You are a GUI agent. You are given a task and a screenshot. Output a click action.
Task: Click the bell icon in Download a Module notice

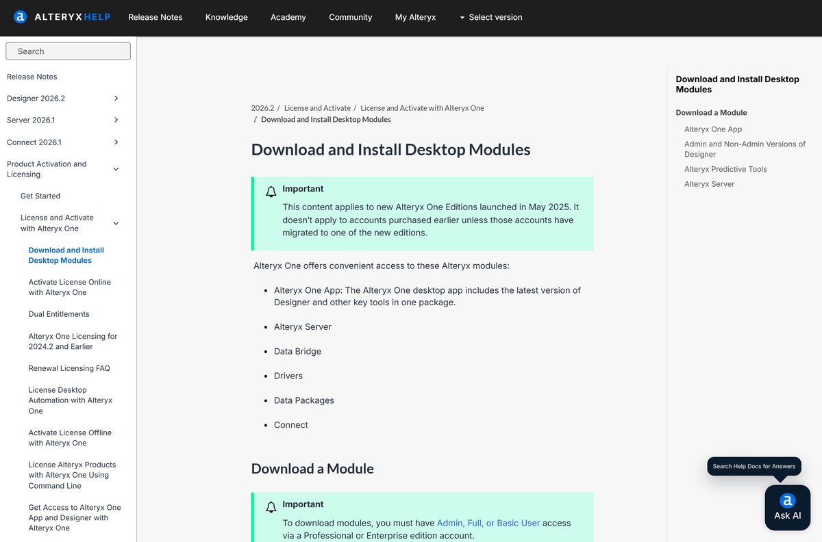[x=271, y=507]
